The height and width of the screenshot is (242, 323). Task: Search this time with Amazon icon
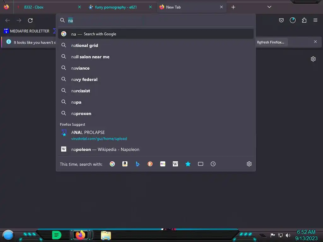[125, 164]
